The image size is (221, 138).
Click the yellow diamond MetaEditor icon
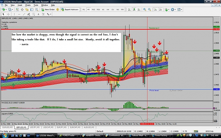click(x=58, y=10)
